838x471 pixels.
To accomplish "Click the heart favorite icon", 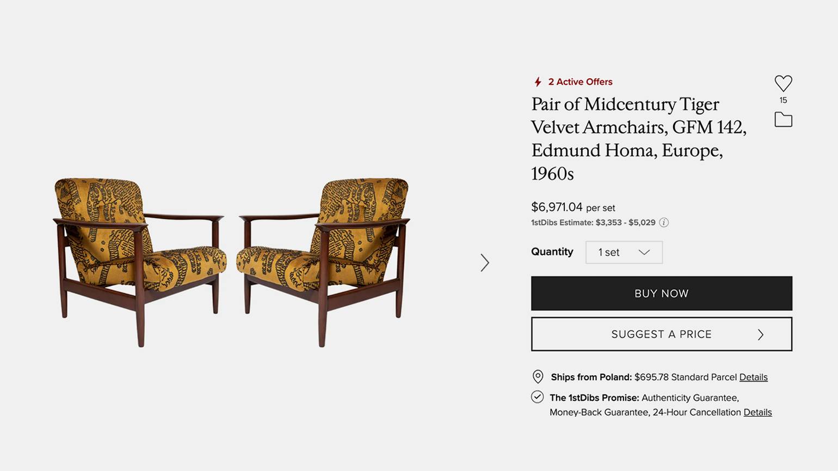I will pos(783,83).
